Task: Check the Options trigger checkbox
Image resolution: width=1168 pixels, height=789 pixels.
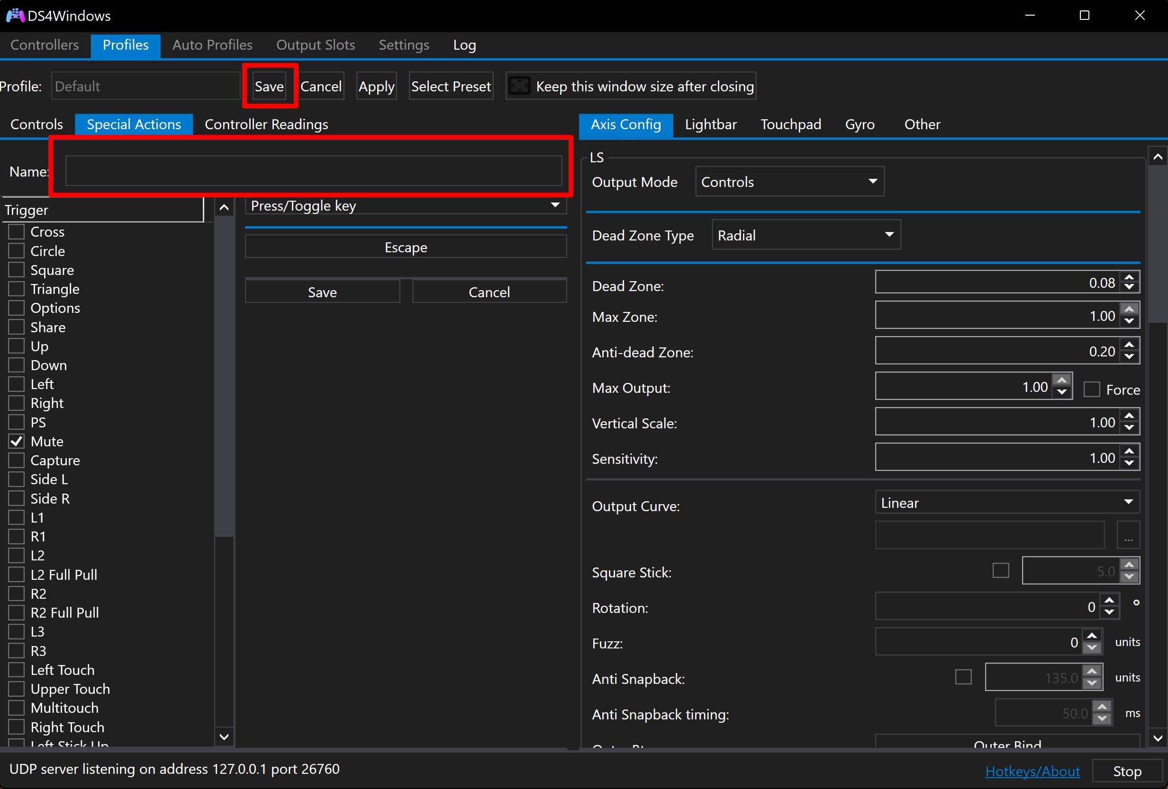Action: click(17, 308)
